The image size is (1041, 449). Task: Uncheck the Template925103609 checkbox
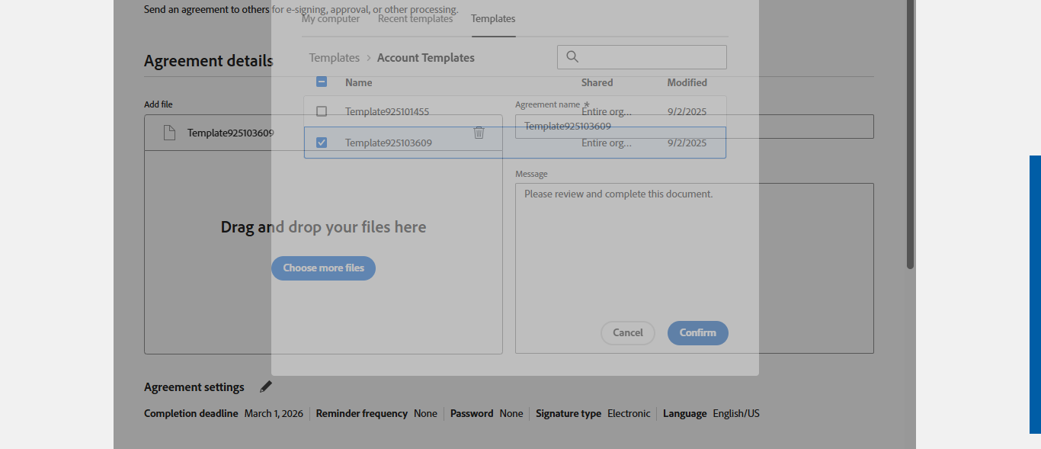pyautogui.click(x=322, y=143)
